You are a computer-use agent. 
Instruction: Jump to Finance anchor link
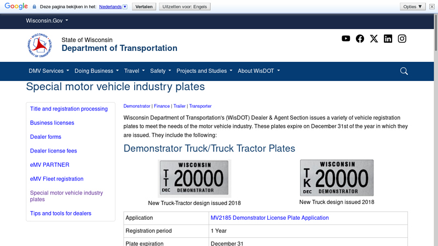point(162,106)
